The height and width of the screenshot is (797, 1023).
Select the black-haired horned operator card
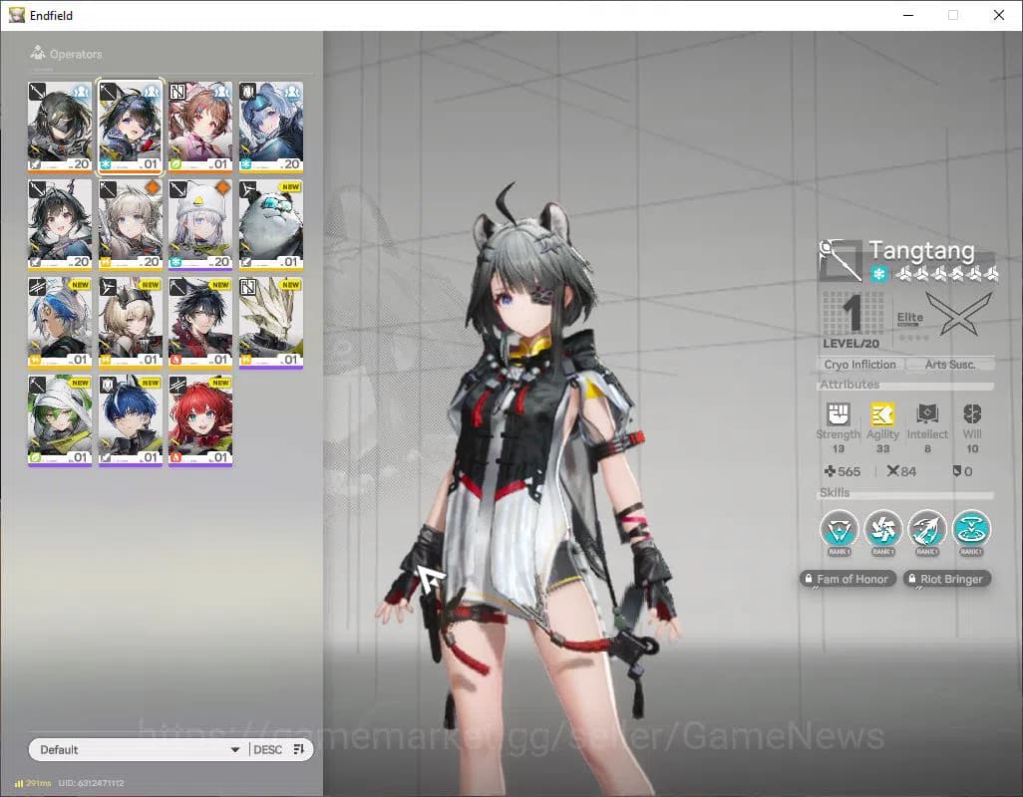click(x=60, y=225)
